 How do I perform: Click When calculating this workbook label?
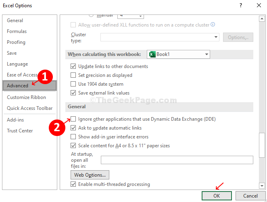[x=104, y=54]
